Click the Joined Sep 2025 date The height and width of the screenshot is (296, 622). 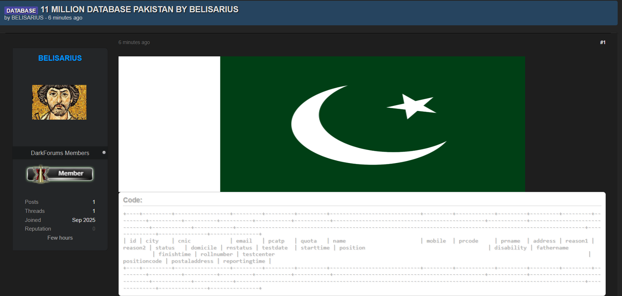[83, 220]
